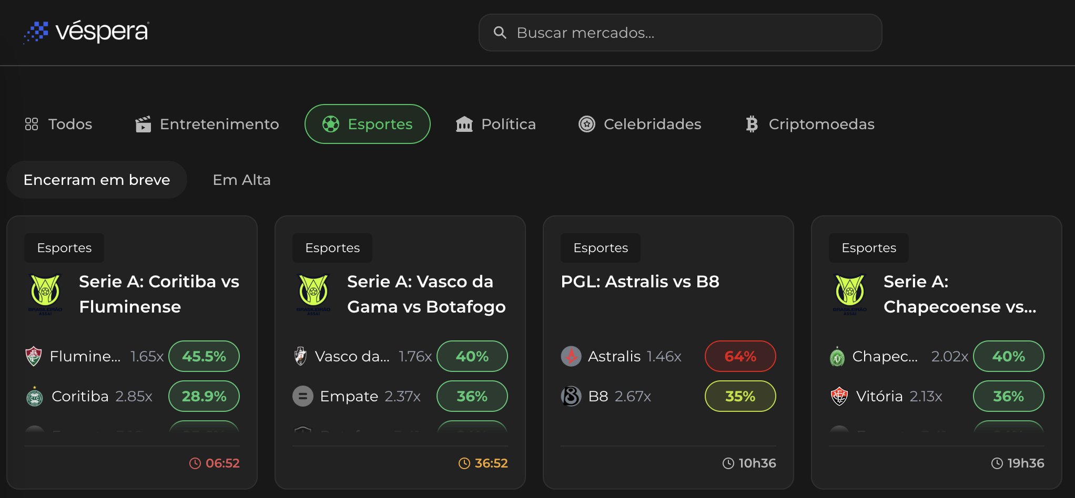Click the Criptomoedas Bitcoin icon
The height and width of the screenshot is (498, 1075).
(x=751, y=124)
